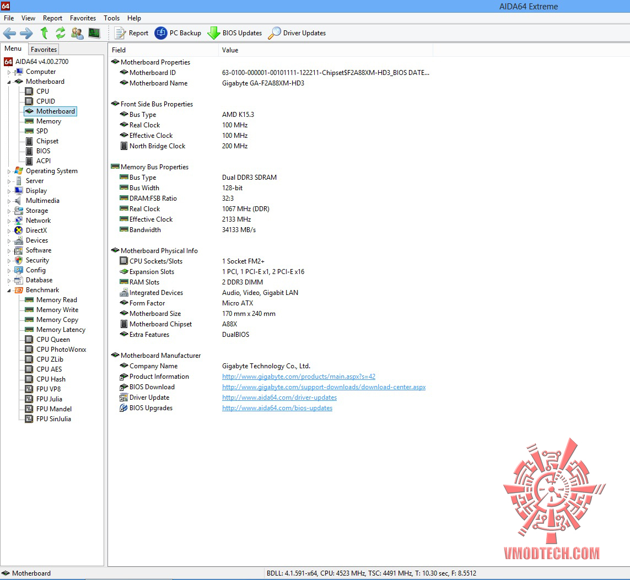Select the Config icon in tree
The width and height of the screenshot is (630, 580).
pyautogui.click(x=19, y=270)
